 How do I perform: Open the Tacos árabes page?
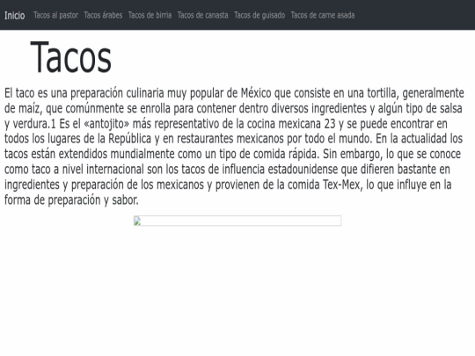103,15
